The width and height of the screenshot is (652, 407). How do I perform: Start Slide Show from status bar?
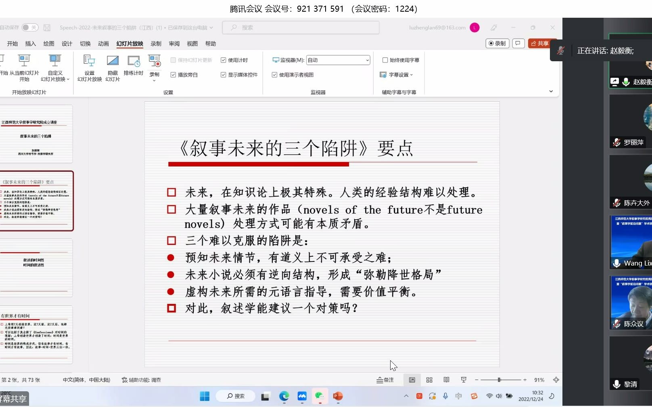click(x=464, y=380)
